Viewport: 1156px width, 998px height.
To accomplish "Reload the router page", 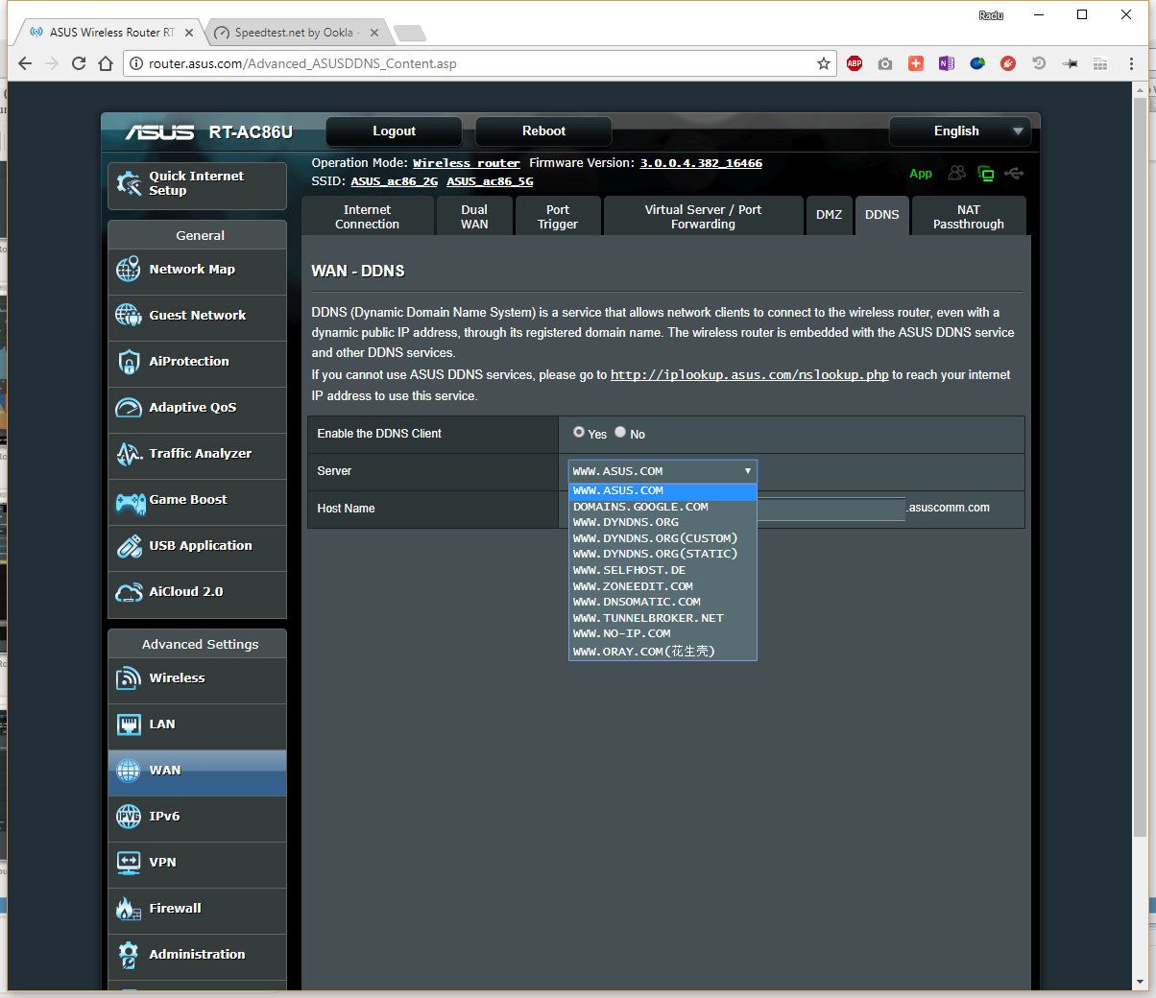I will click(x=79, y=63).
